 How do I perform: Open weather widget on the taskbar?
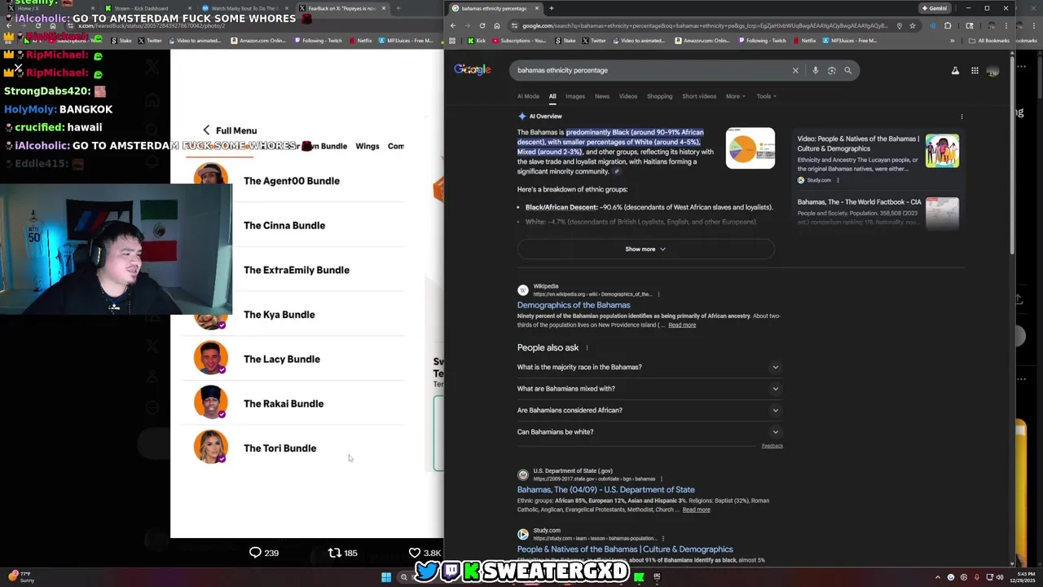coord(21,577)
